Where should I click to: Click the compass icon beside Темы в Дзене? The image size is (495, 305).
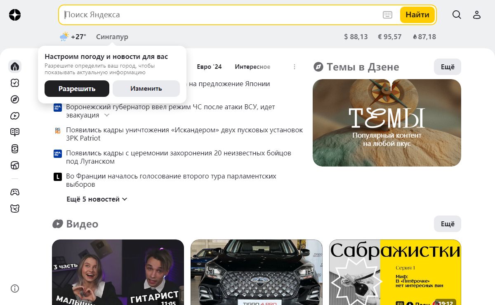318,67
